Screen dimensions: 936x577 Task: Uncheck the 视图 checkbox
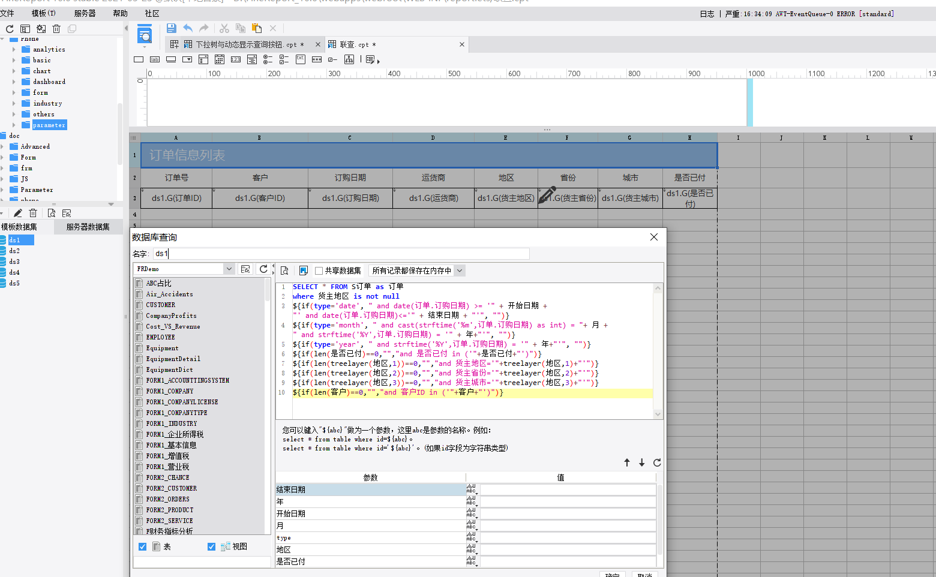pos(212,546)
